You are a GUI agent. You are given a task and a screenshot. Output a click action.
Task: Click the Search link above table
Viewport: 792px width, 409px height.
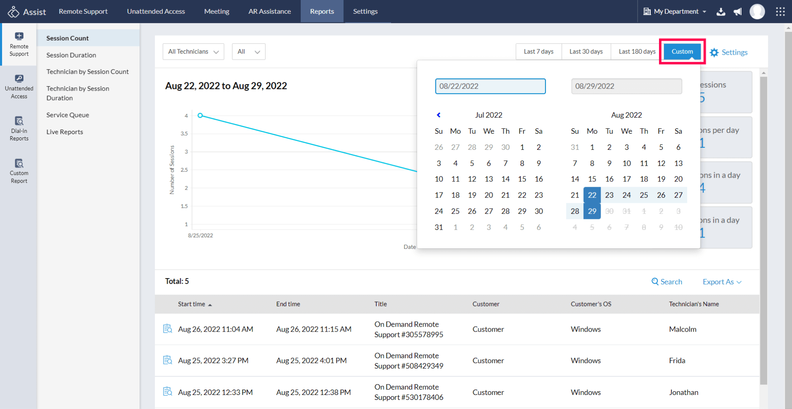click(x=666, y=282)
